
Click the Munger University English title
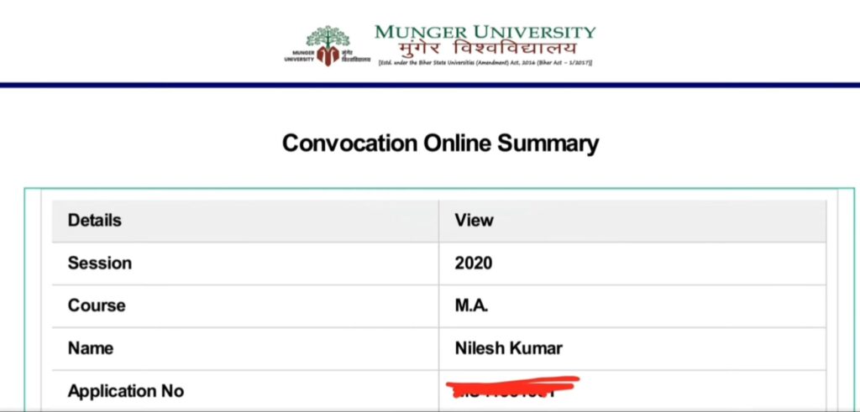pyautogui.click(x=485, y=32)
